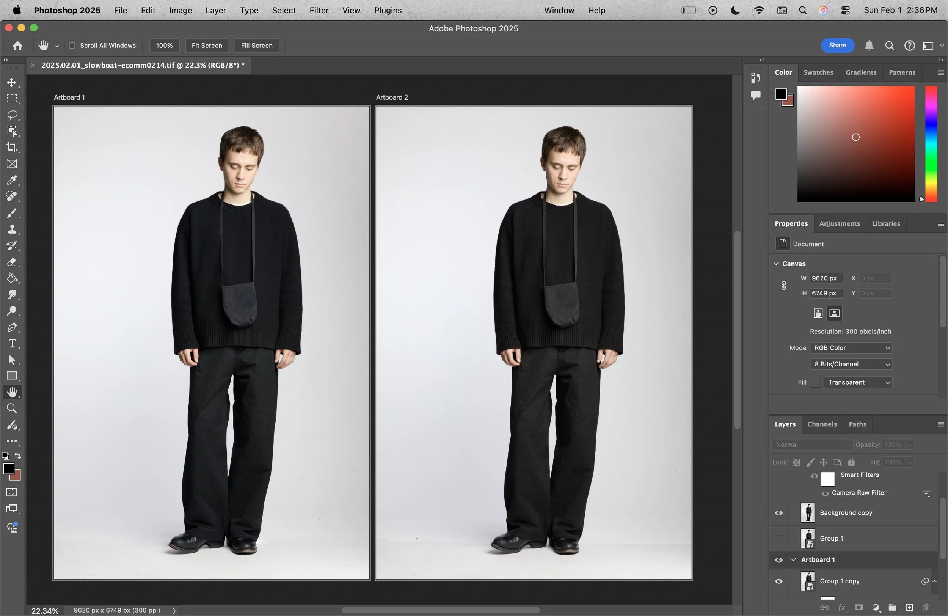
Task: Select the Horizontal Type tool
Action: coord(12,343)
